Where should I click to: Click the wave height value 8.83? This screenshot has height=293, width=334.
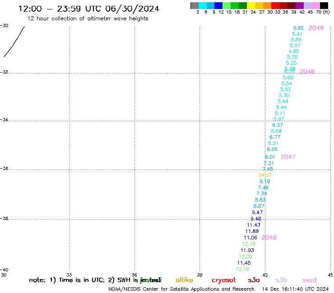pyautogui.click(x=260, y=200)
